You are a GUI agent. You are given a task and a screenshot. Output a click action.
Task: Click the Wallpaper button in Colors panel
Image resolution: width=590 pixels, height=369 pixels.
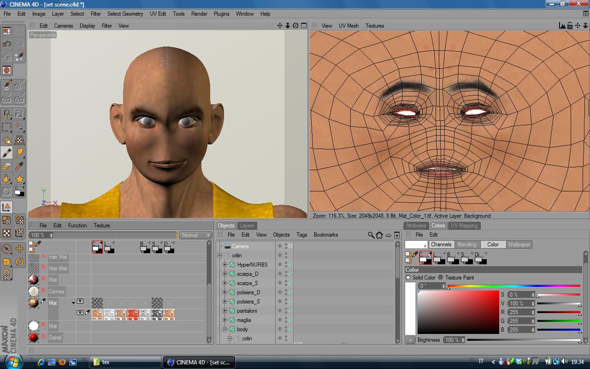click(519, 244)
